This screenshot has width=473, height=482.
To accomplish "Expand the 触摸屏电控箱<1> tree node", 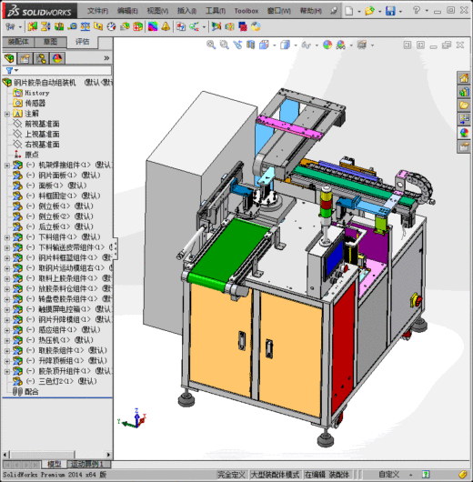I will 7,309.
